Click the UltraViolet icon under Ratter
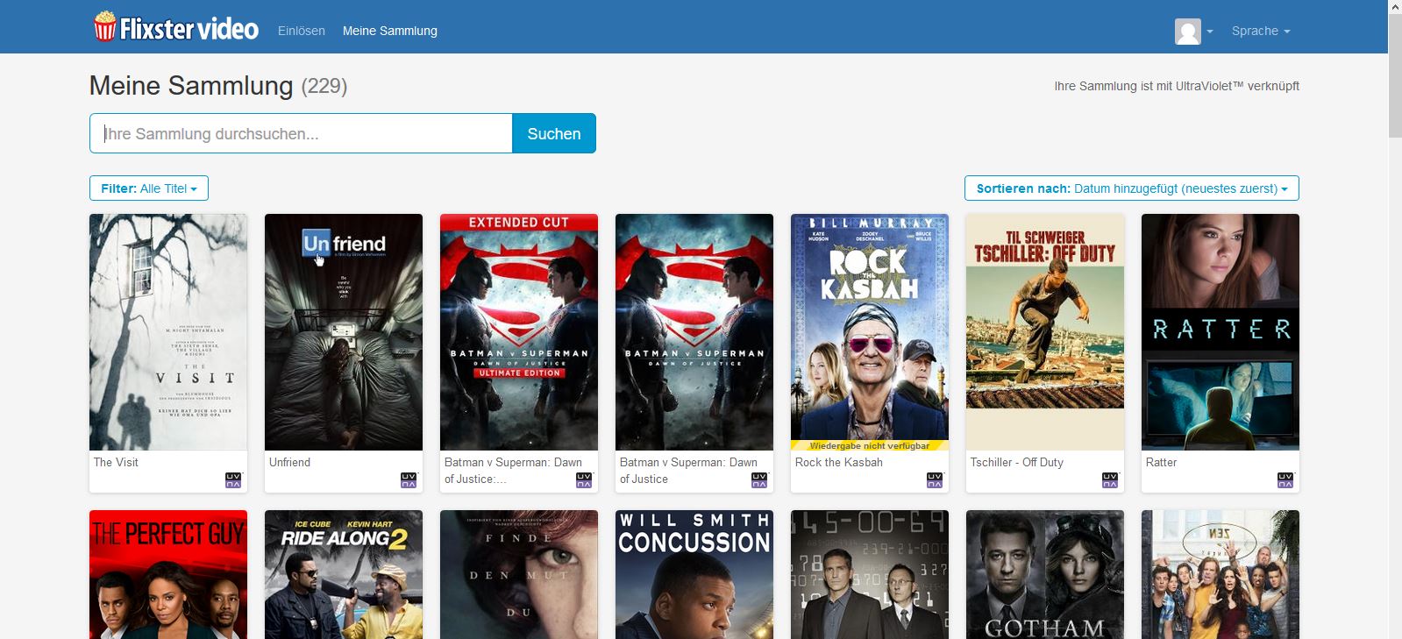This screenshot has width=1402, height=639. coord(1285,479)
